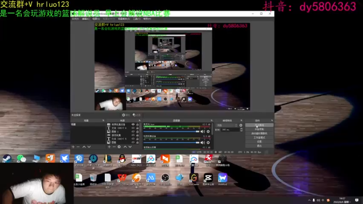363x204 pixels.
Task: Open the orange Tencent game shortcut beside This PC
Action: coord(50,159)
